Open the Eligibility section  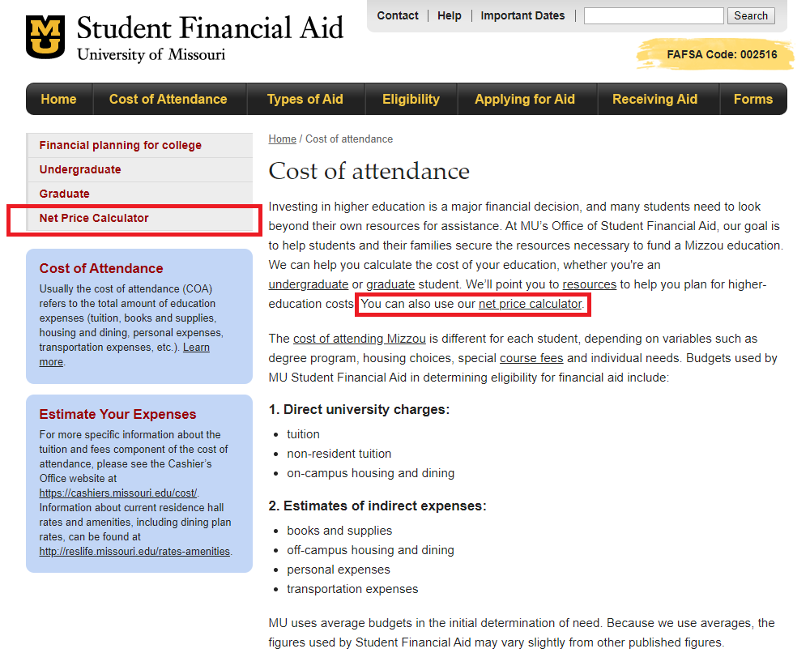coord(410,98)
